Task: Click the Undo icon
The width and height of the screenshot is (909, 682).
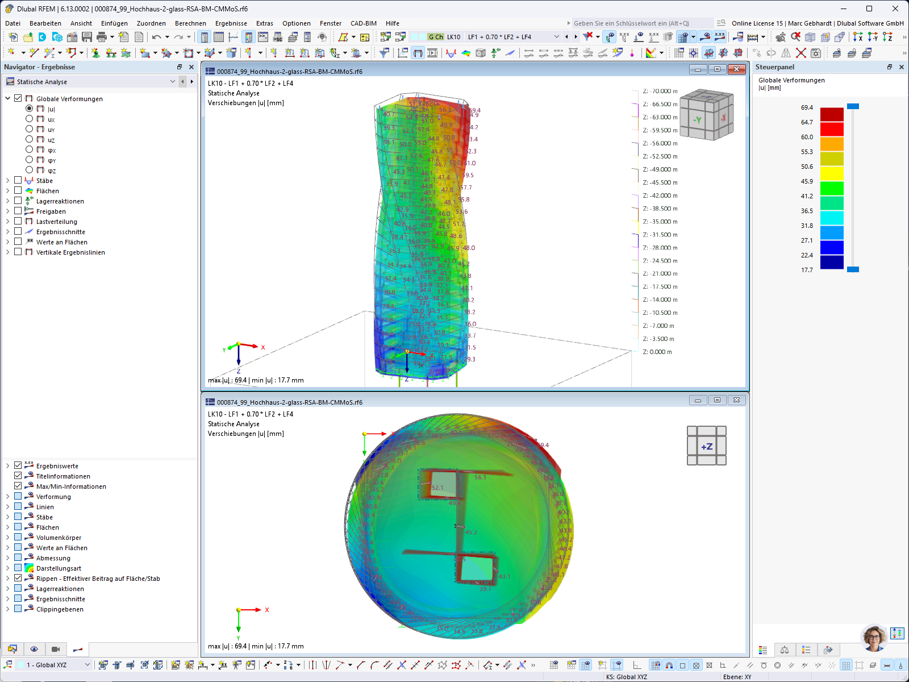Action: coord(157,36)
